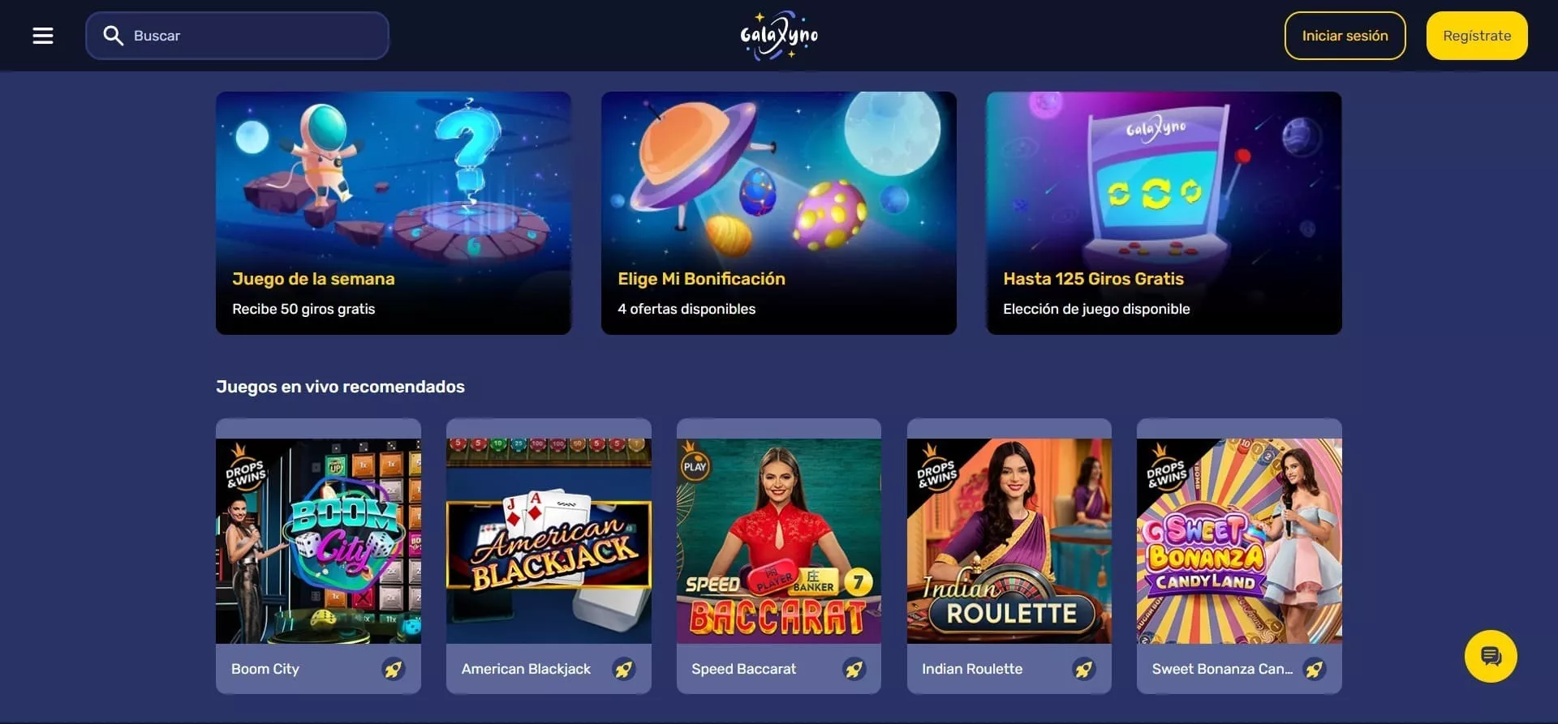Viewport: 1558px width, 724px height.
Task: Select the American Blackjack game image
Action: click(x=549, y=541)
